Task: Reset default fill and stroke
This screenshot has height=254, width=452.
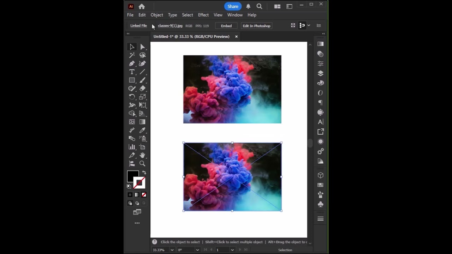Action: tap(129, 186)
